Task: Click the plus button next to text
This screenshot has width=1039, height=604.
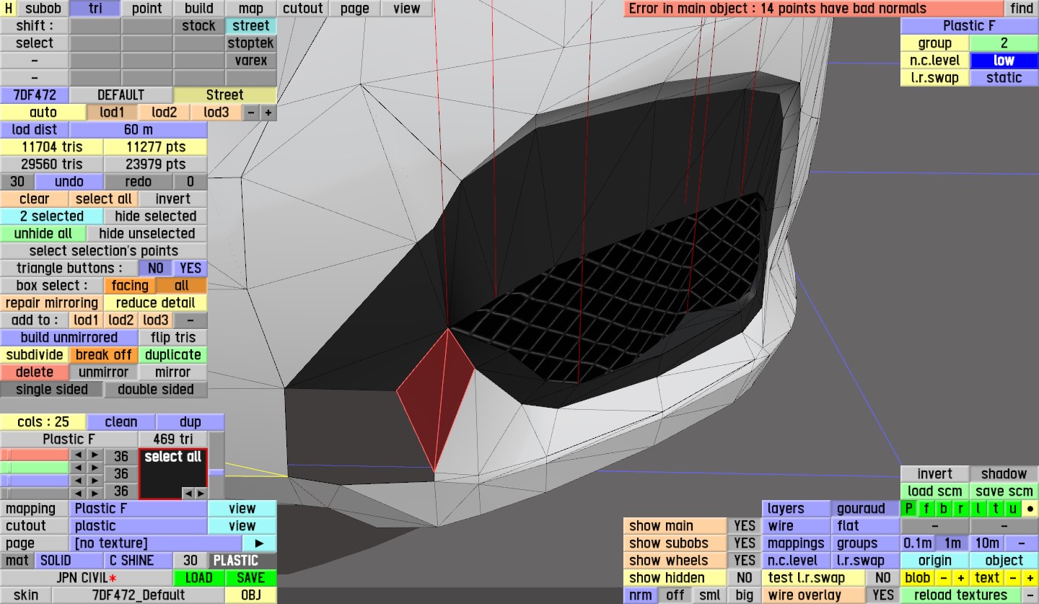Action: click(1030, 578)
